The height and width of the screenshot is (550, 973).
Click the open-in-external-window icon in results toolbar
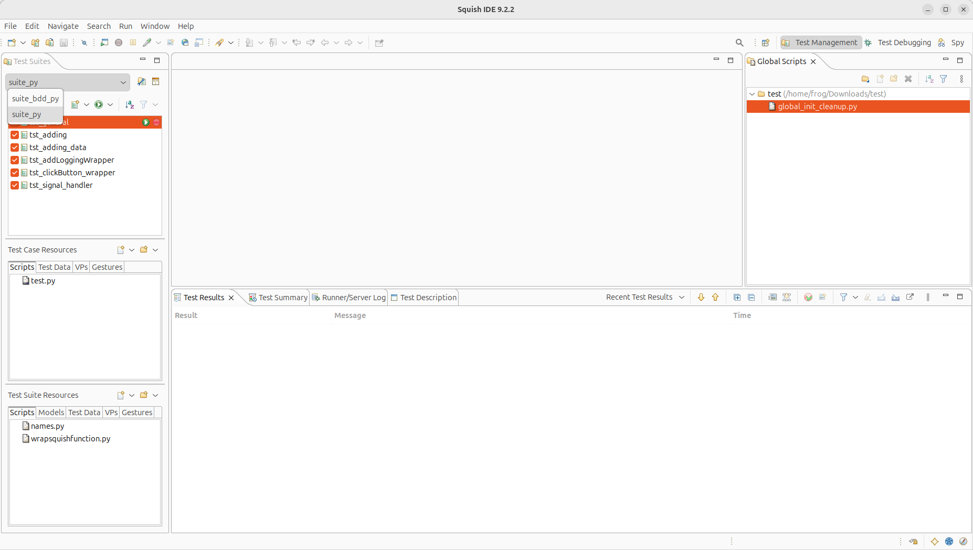tap(910, 297)
